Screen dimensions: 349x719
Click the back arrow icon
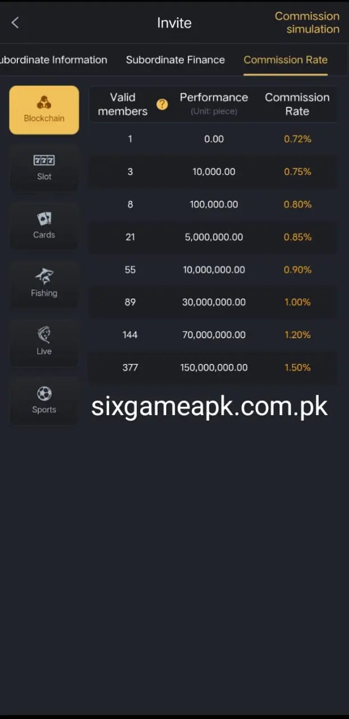tap(15, 22)
